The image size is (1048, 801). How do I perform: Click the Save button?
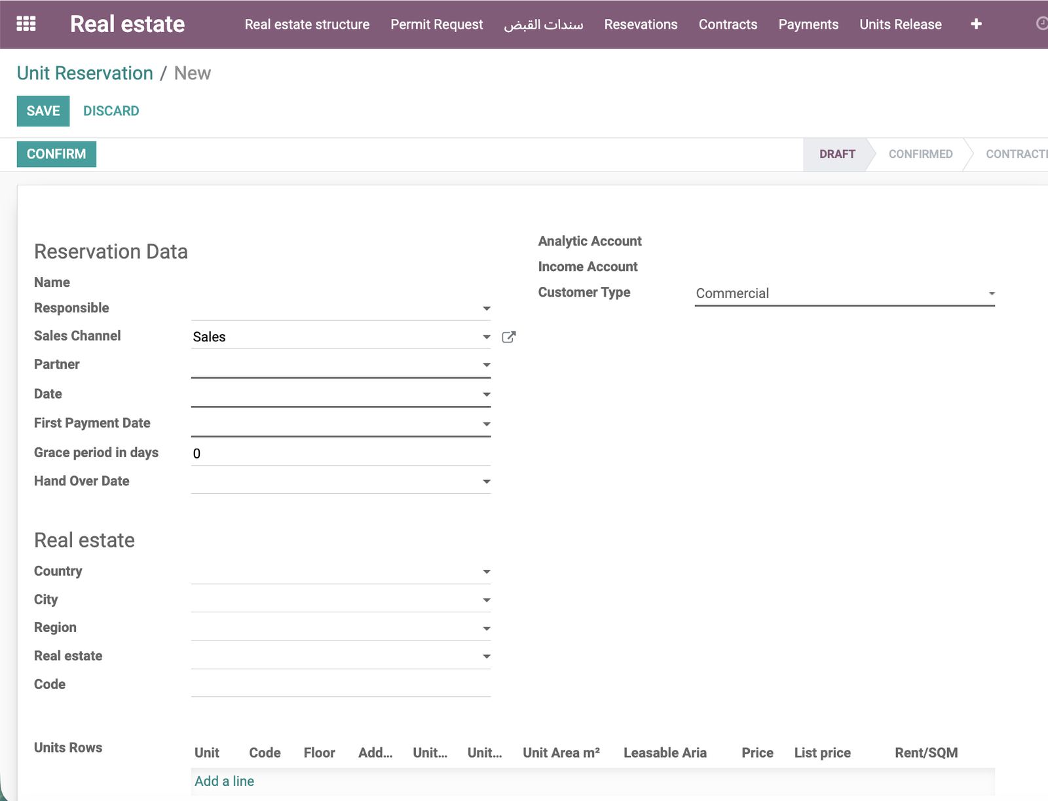tap(43, 111)
